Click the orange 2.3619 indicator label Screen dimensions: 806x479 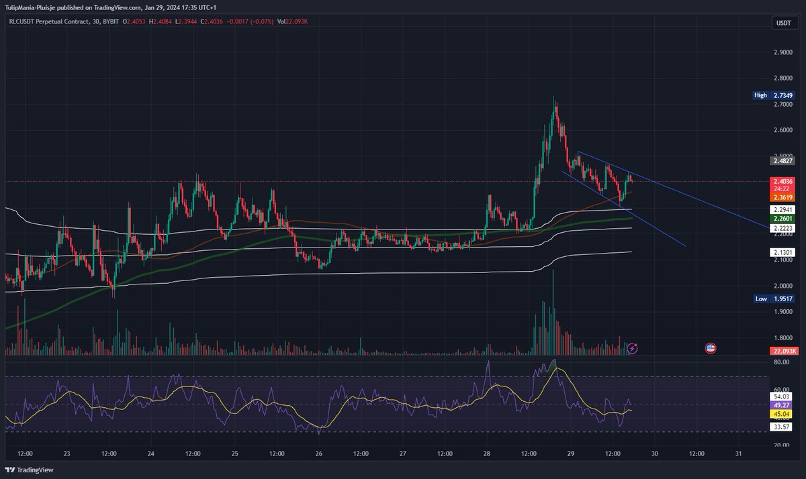point(782,198)
